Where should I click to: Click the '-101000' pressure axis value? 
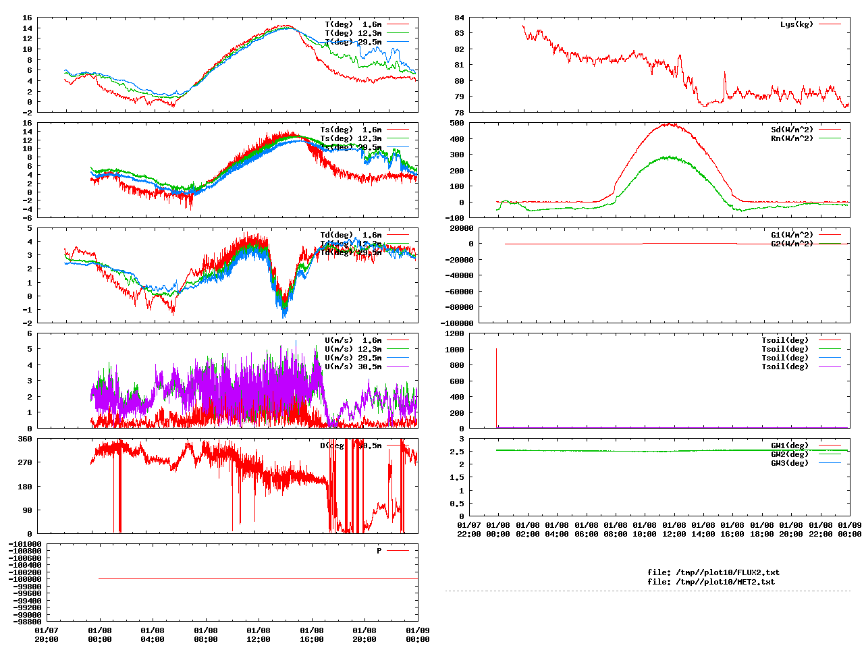[x=25, y=544]
